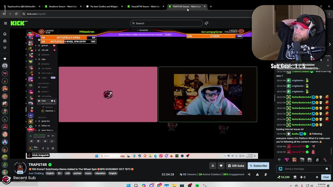Show hidden system tray icons

tap(290, 185)
